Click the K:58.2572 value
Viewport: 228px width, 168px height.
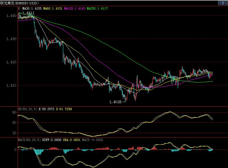46,109
